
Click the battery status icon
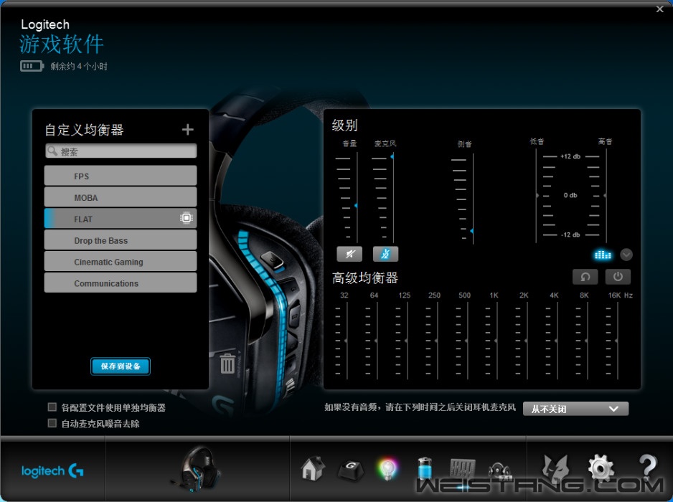pyautogui.click(x=32, y=66)
